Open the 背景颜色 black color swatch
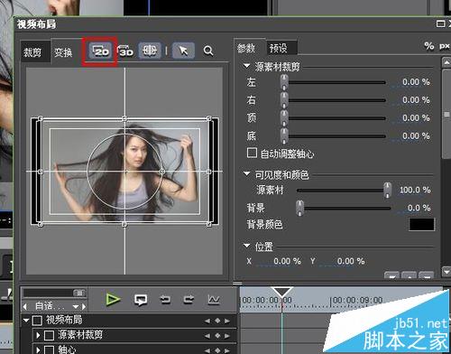This screenshot has width=451, height=354. [x=421, y=224]
